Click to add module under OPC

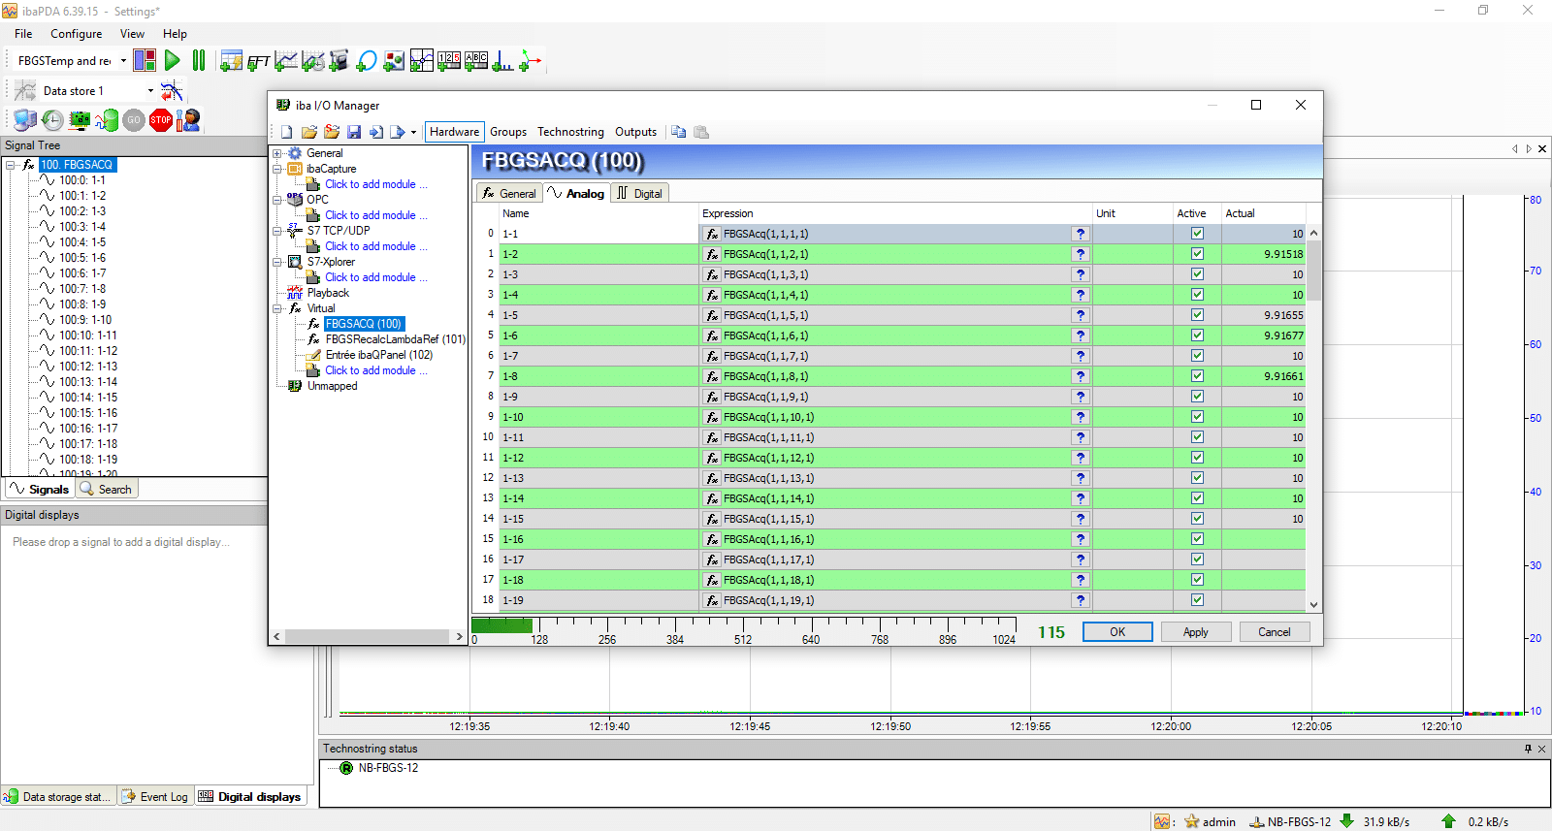pyautogui.click(x=375, y=215)
